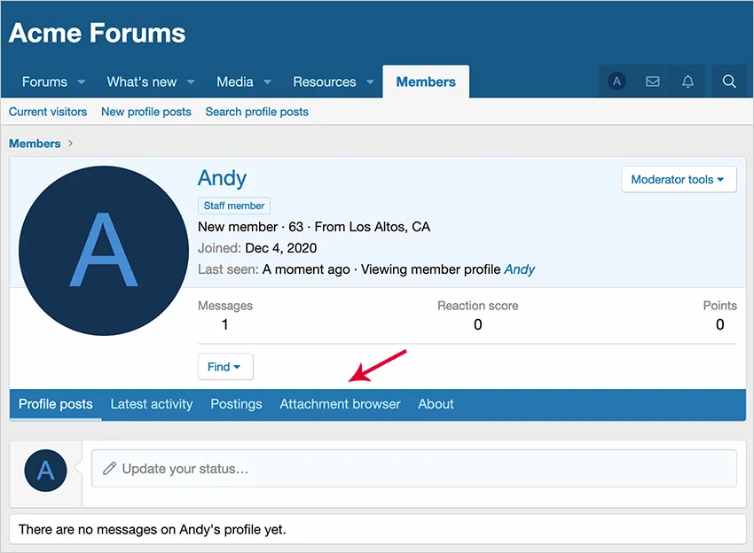This screenshot has height=553, width=754.
Task: Open the envelope inbox icon
Action: (653, 82)
